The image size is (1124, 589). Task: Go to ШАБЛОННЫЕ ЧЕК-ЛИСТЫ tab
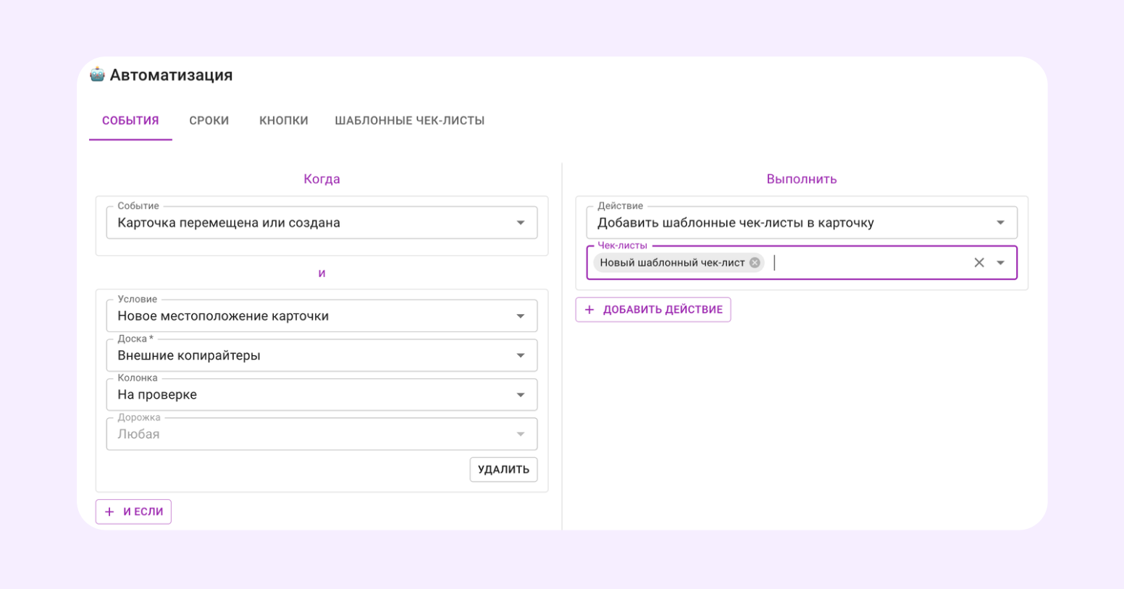[x=409, y=121]
